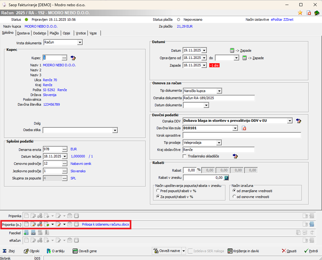The image size is (322, 260).
Task: Open the Veze tab
Action: click(93, 33)
